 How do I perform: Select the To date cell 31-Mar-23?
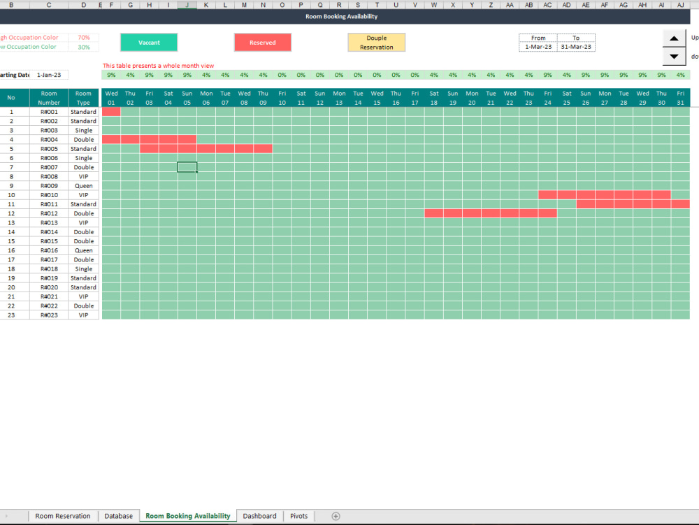576,45
